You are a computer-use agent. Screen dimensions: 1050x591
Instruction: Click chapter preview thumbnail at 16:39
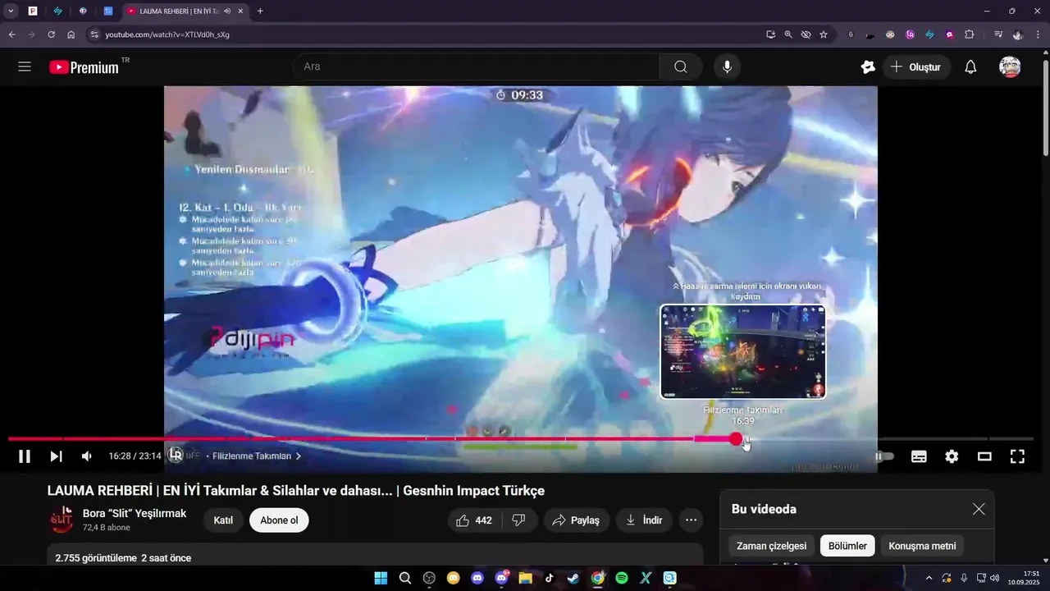(x=742, y=351)
